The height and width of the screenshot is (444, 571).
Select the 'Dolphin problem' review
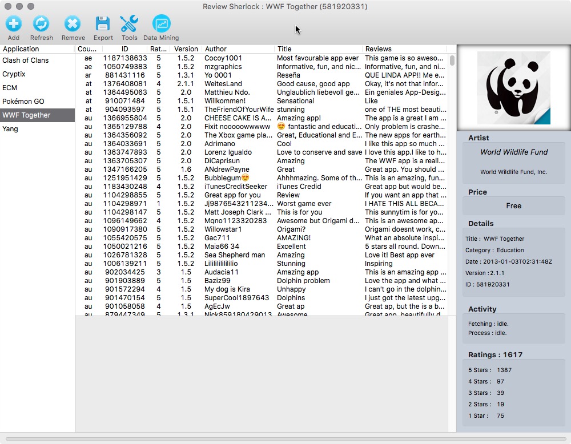point(262,281)
